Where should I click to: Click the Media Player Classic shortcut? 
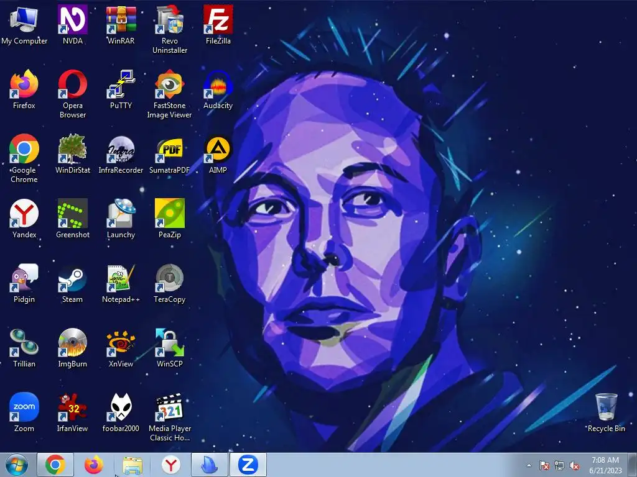[x=169, y=407]
